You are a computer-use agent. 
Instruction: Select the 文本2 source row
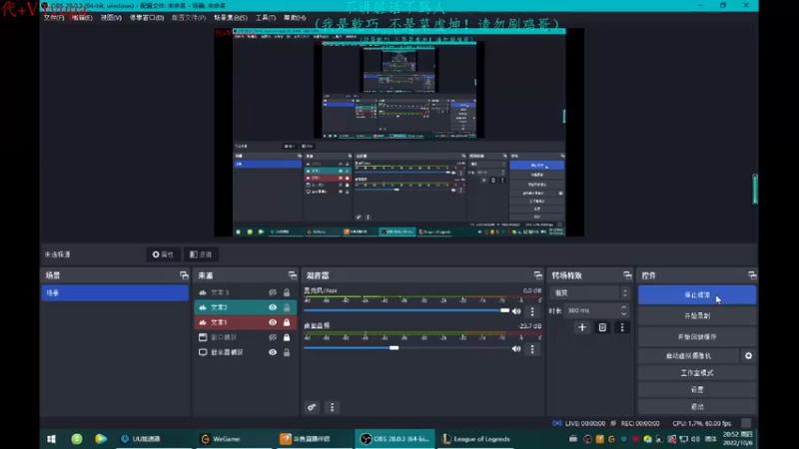coord(245,307)
